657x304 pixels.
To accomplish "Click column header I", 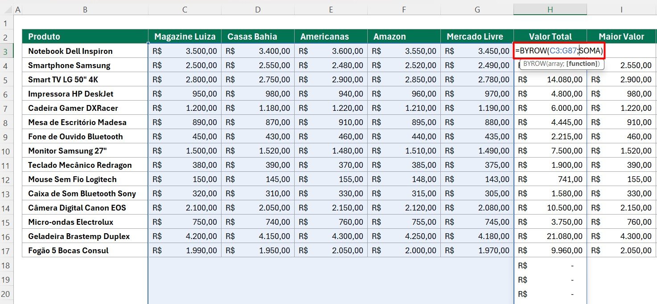I will 622,9.
